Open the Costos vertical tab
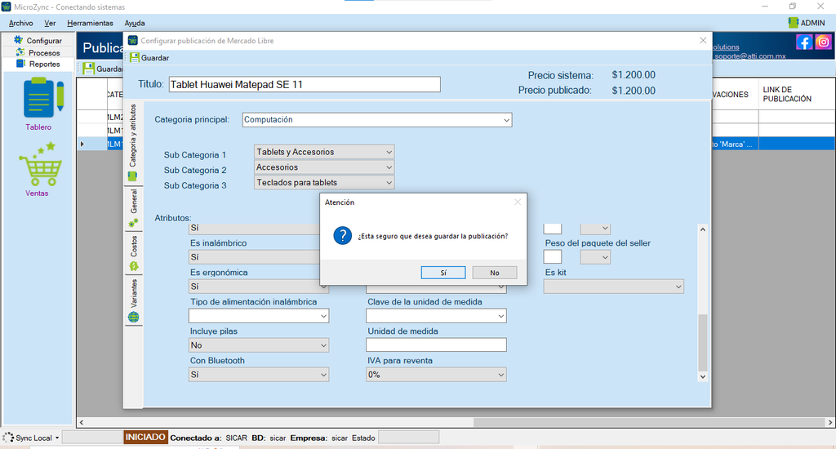 [133, 253]
